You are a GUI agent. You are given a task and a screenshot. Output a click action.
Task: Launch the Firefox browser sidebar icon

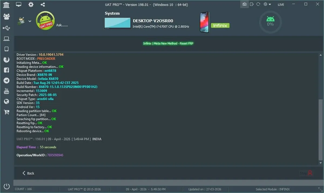6,60
